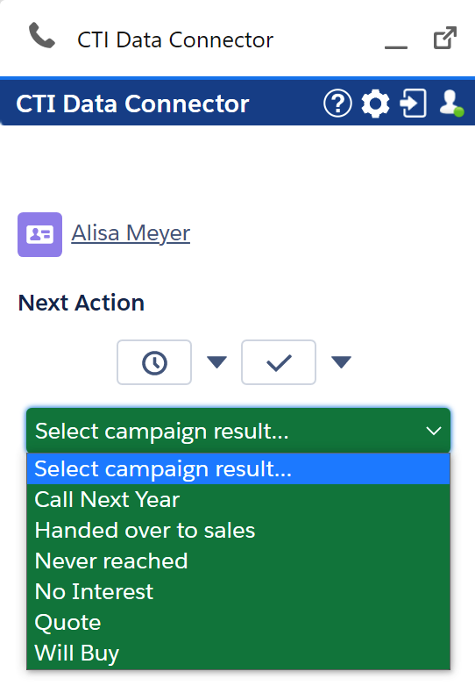The image size is (475, 700).
Task: Pop out the CTI Data Connector panel
Action: coord(445,38)
